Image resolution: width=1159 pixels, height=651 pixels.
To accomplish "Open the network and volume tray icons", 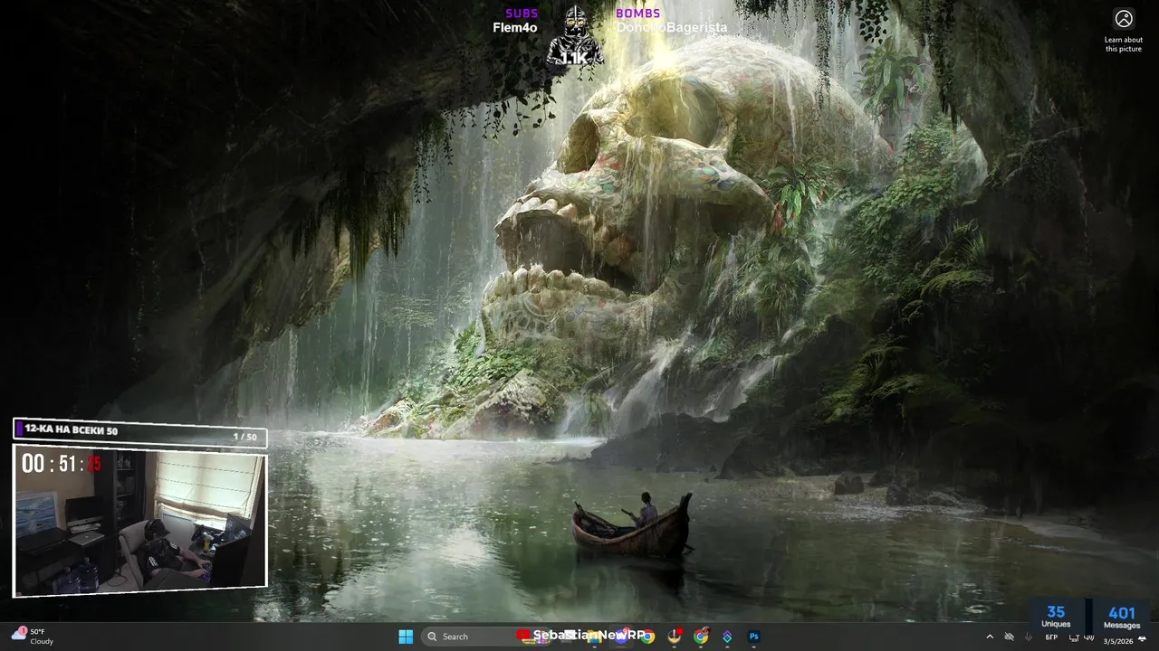I will tap(1081, 637).
